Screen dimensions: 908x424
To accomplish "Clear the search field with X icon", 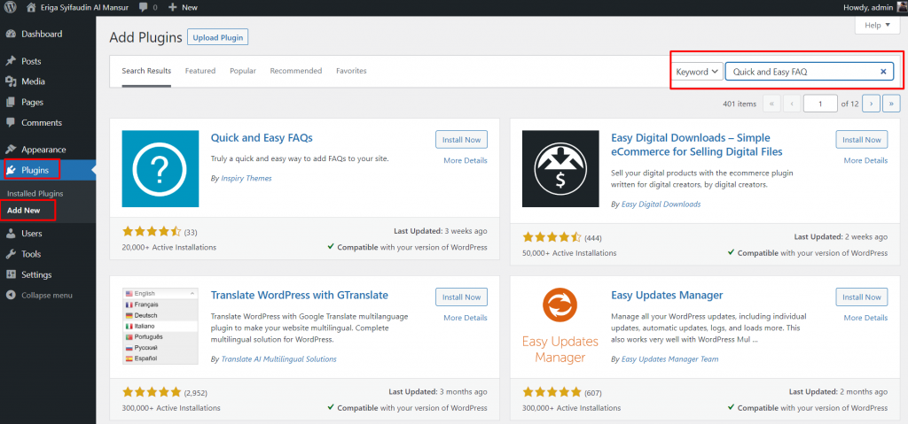I will pyautogui.click(x=883, y=72).
